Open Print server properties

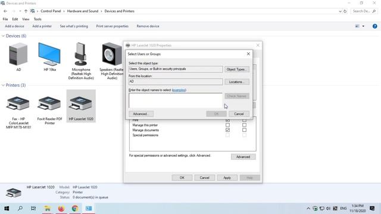click(113, 26)
